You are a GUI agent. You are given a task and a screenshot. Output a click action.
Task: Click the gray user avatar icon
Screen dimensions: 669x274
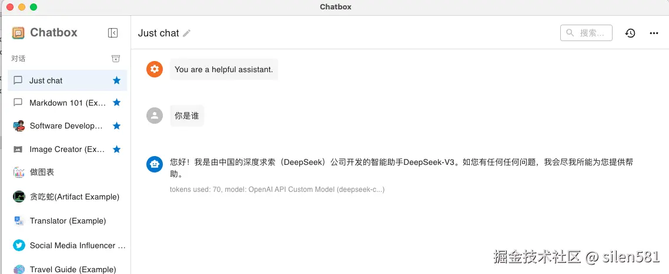(155, 115)
